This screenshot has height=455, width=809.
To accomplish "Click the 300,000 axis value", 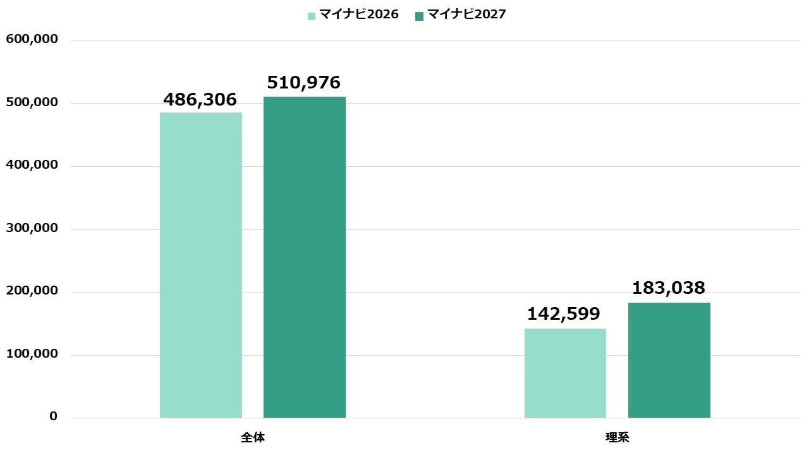I will point(32,228).
